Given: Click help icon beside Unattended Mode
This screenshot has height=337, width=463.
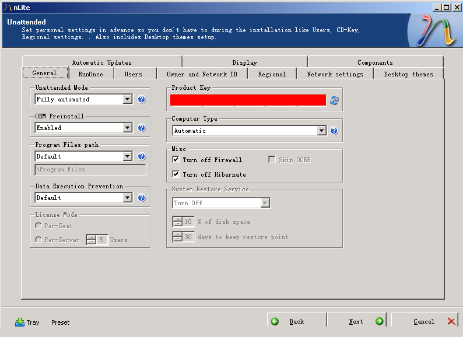Looking at the screenshot, I should pyautogui.click(x=141, y=100).
